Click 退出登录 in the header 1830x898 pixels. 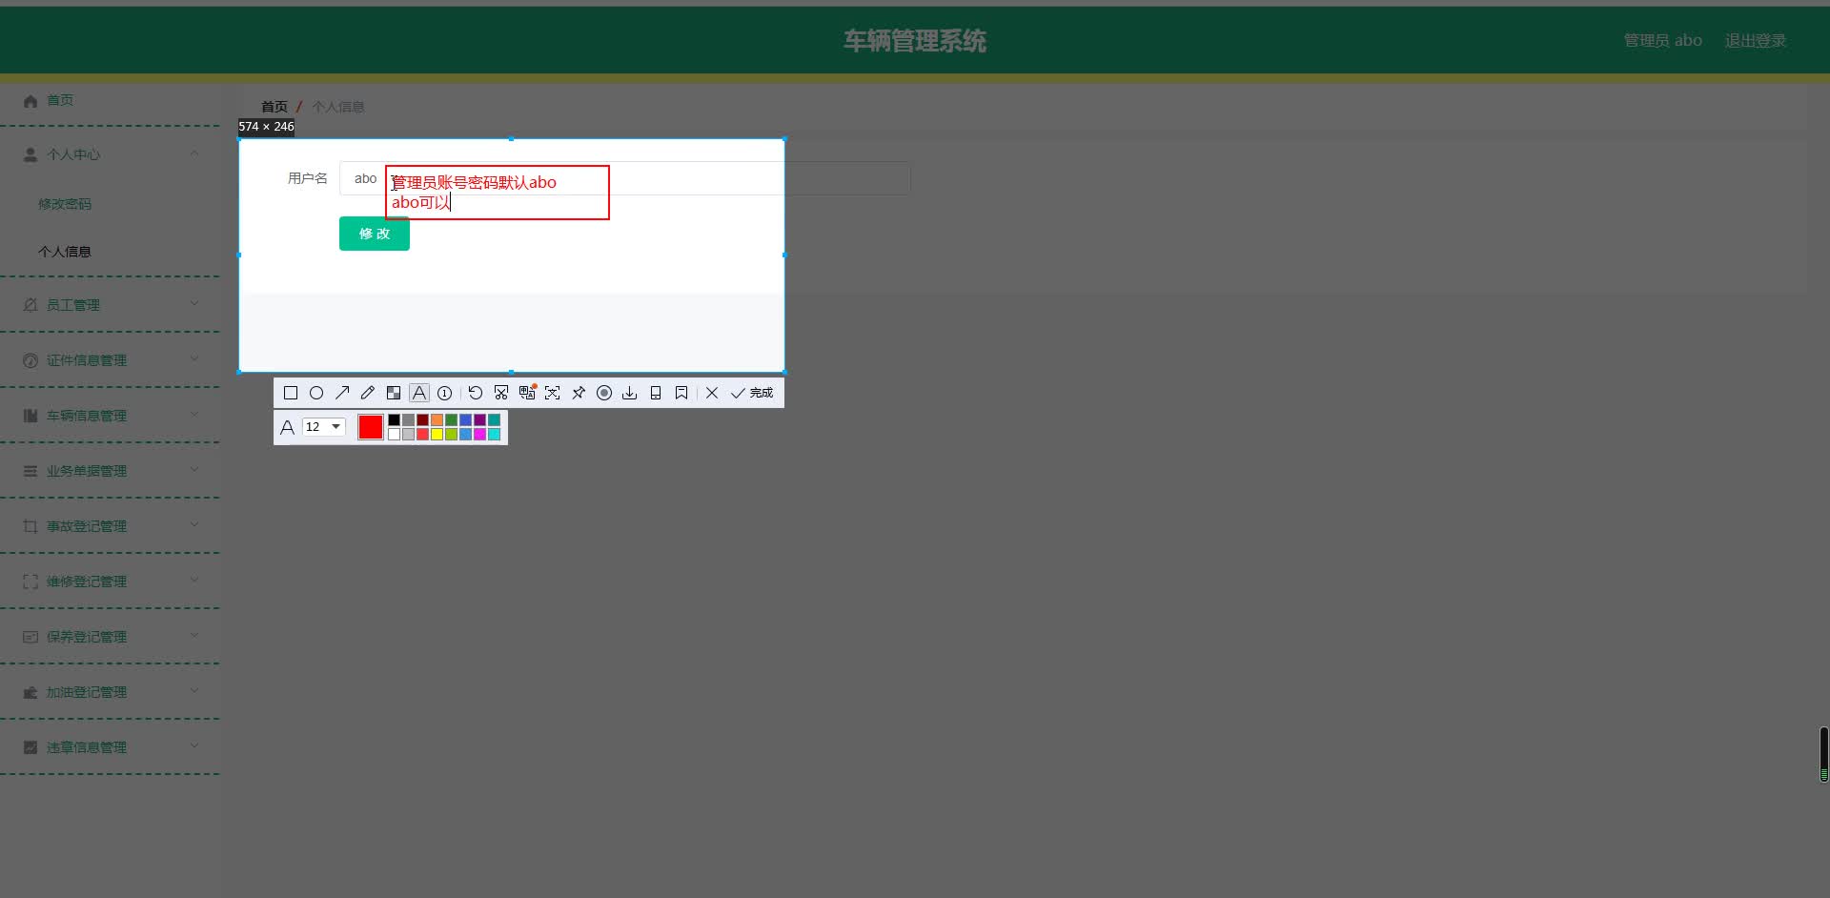1755,40
